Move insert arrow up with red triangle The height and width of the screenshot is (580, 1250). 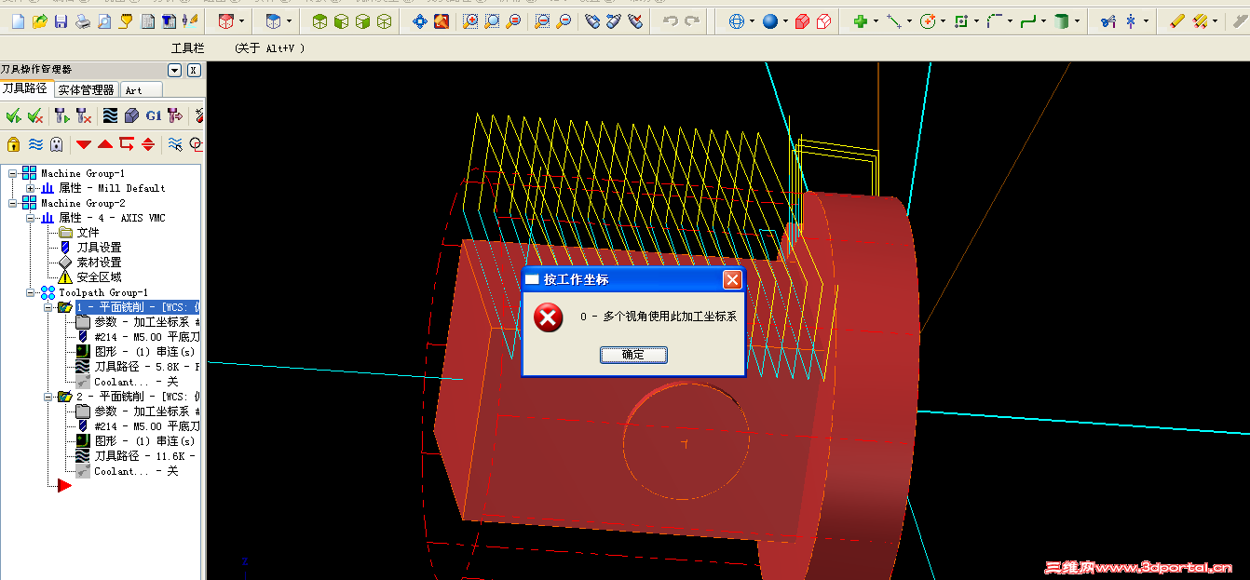coord(105,144)
